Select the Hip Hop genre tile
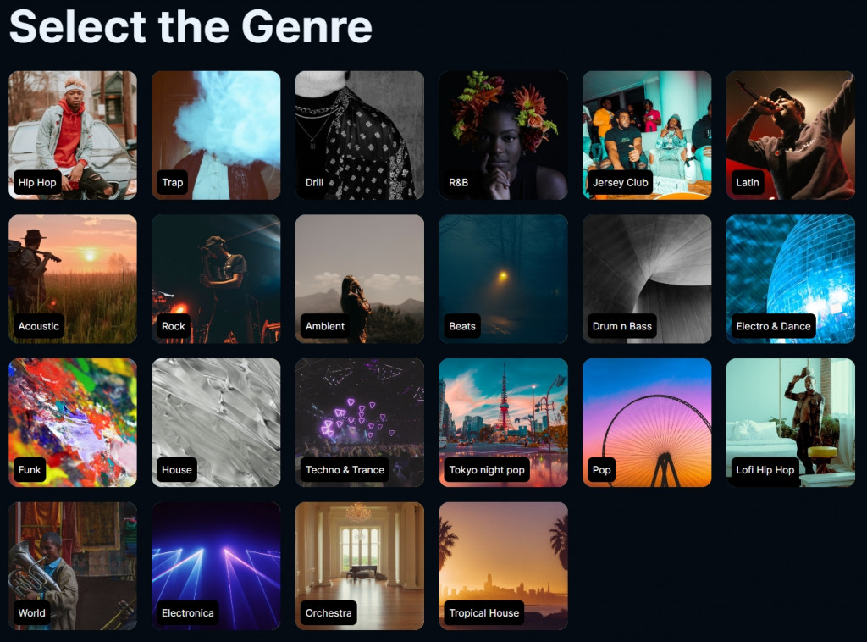This screenshot has height=642, width=867. pyautogui.click(x=73, y=135)
